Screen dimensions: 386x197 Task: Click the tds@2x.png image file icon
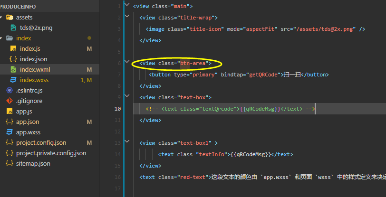13,28
